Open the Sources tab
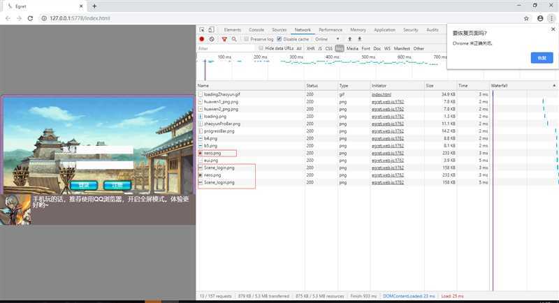The image size is (559, 303). pos(279,30)
